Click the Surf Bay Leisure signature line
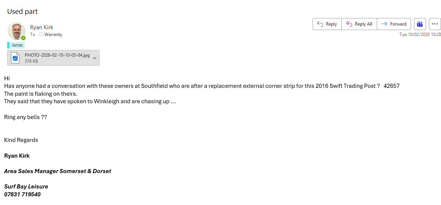 click(x=26, y=187)
